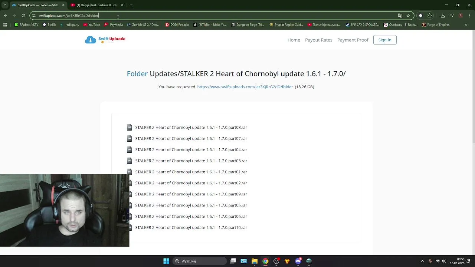Open the tab search dropdown arrow

5,5
